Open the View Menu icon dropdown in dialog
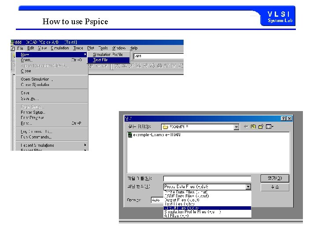Viewport: 317px width, 238px height. [269, 126]
